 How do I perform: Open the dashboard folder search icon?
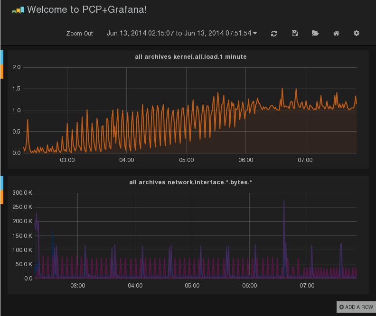point(315,33)
